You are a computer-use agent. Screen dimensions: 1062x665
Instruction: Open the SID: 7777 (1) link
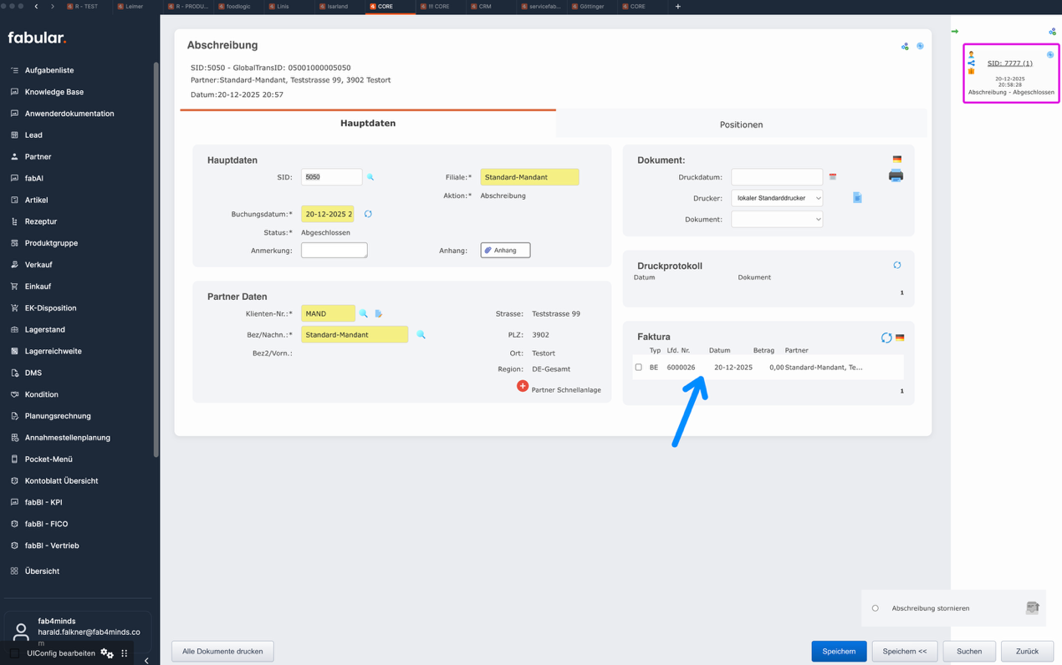pyautogui.click(x=1009, y=63)
